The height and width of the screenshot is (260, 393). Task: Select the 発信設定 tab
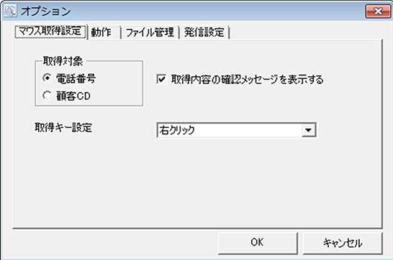[x=204, y=32]
